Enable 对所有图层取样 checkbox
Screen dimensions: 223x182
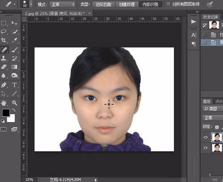168,4
